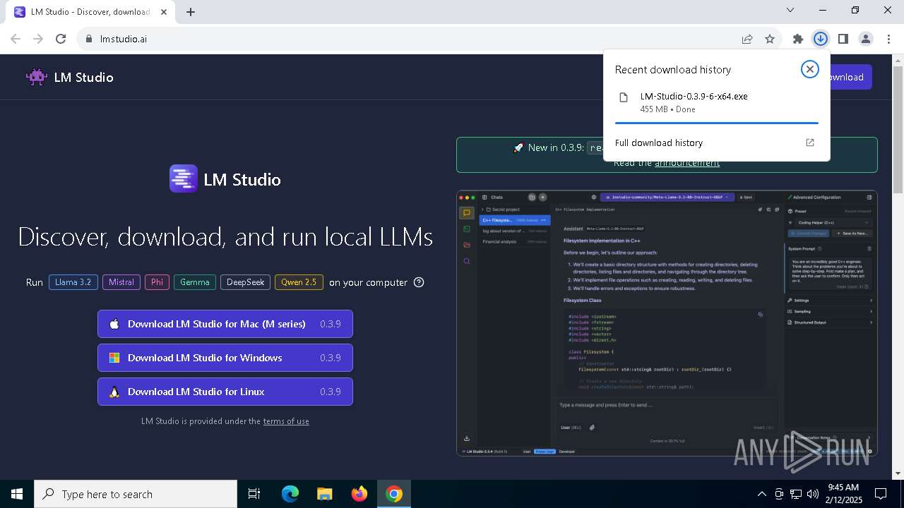The width and height of the screenshot is (904, 508).
Task: Click the Mistral model tag
Action: point(121,282)
